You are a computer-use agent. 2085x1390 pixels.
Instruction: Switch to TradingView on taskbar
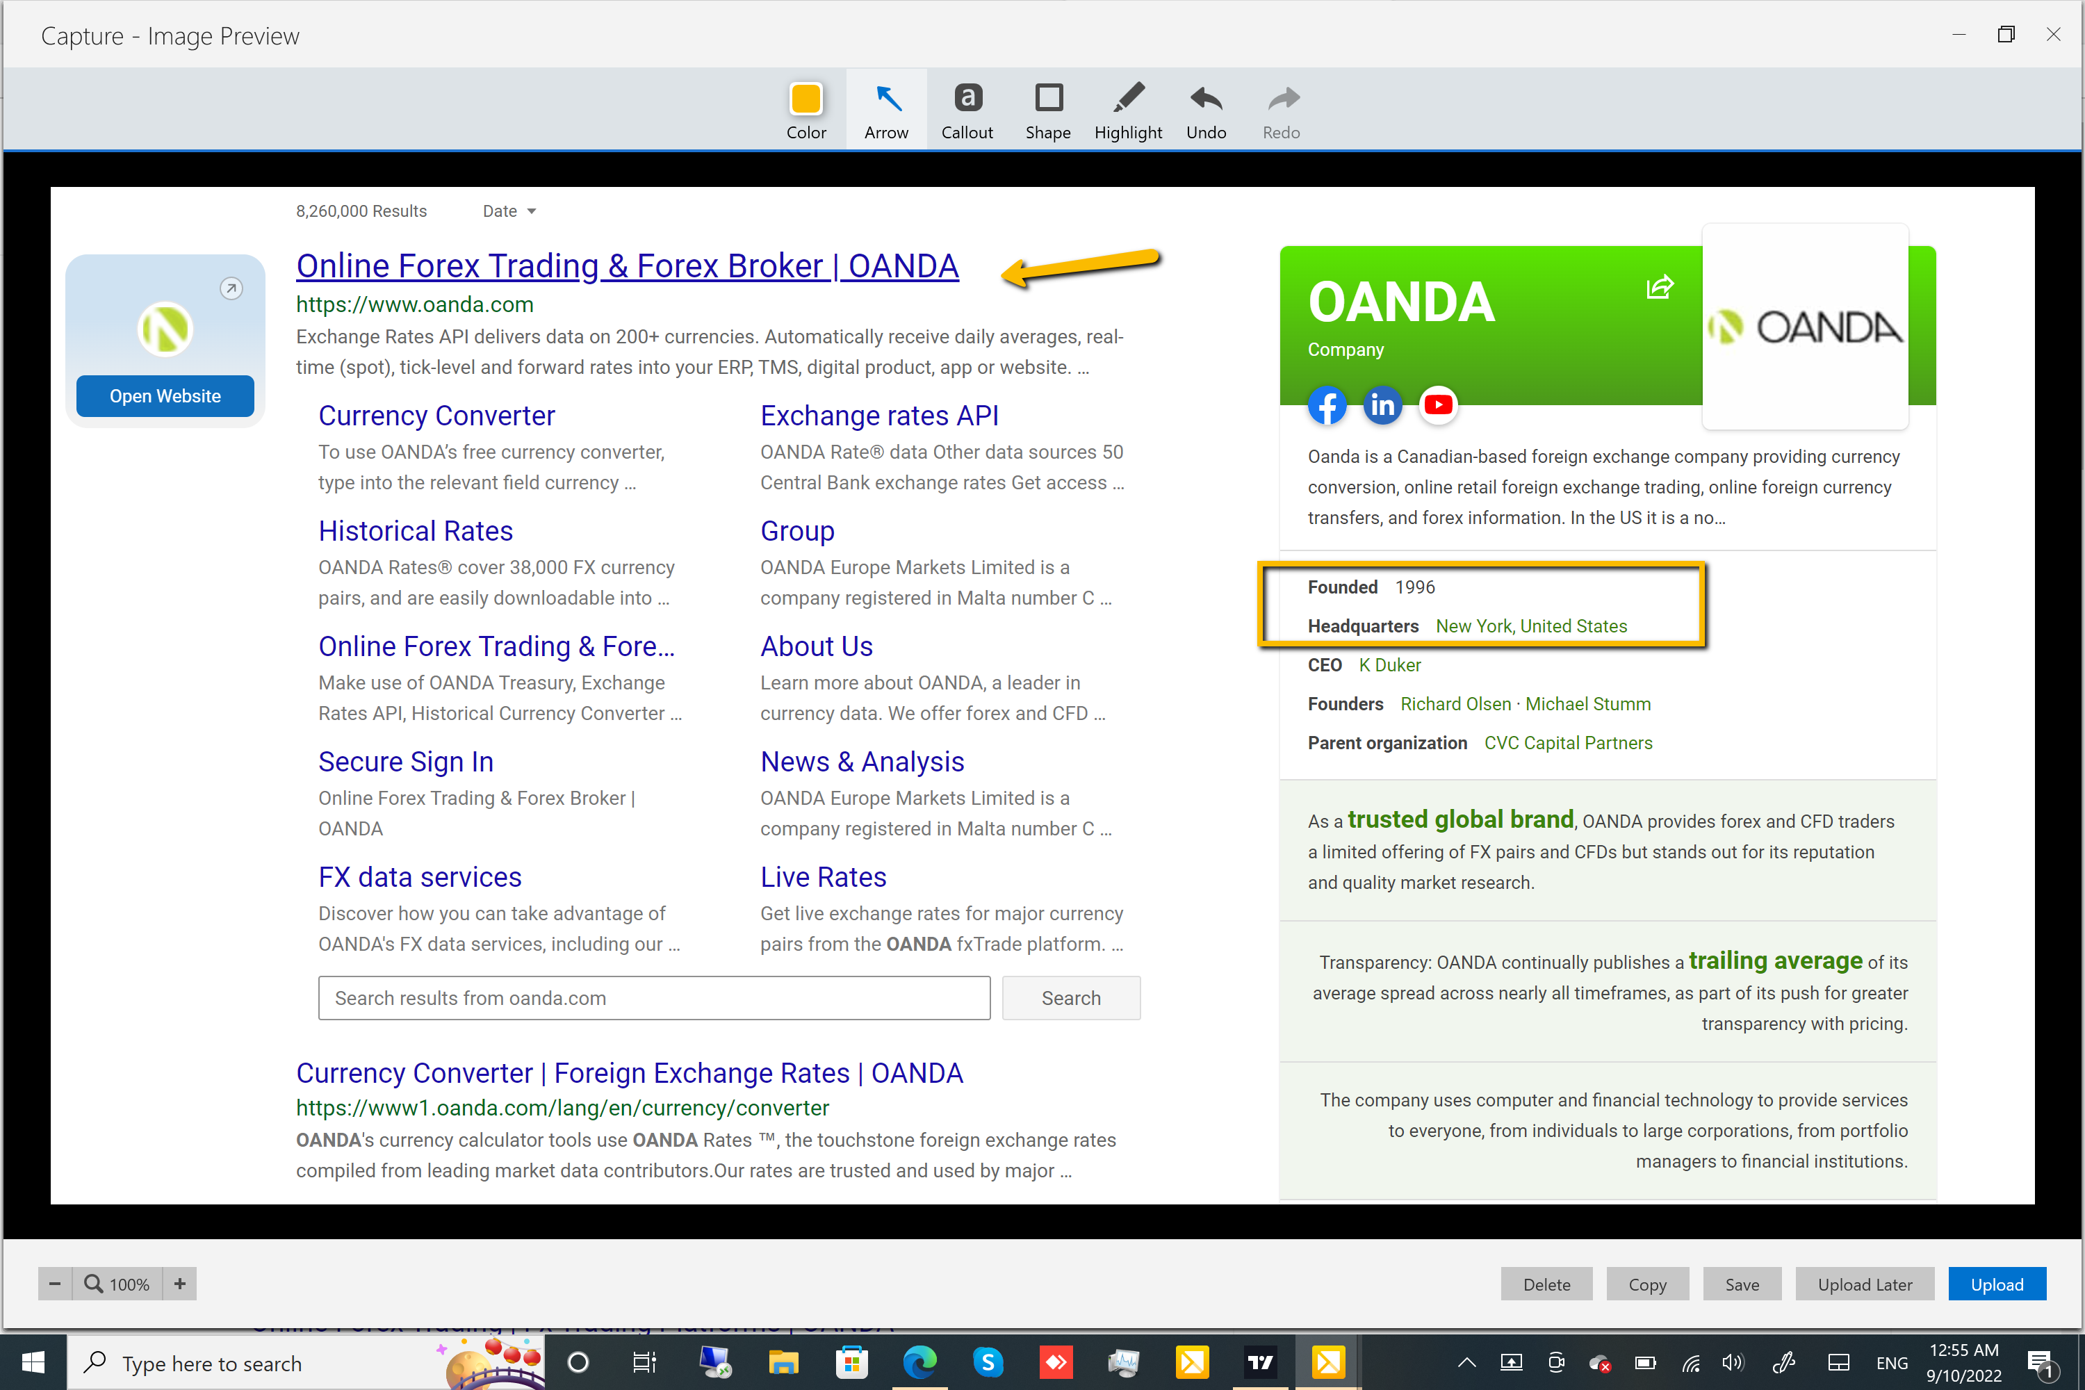[1259, 1362]
